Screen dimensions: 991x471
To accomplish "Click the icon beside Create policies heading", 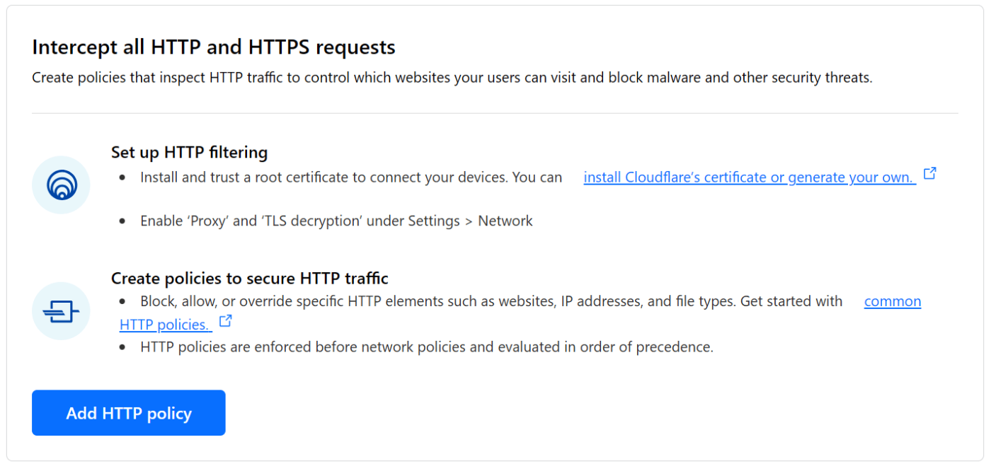I will pyautogui.click(x=61, y=311).
